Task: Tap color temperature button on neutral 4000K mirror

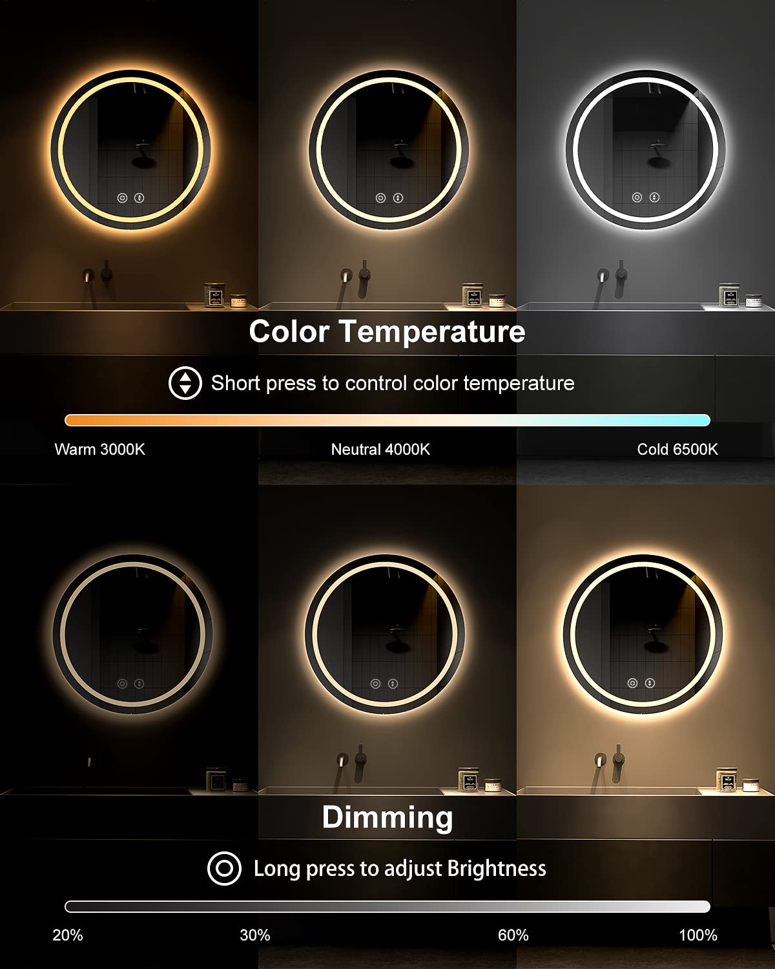Action: pos(398,198)
